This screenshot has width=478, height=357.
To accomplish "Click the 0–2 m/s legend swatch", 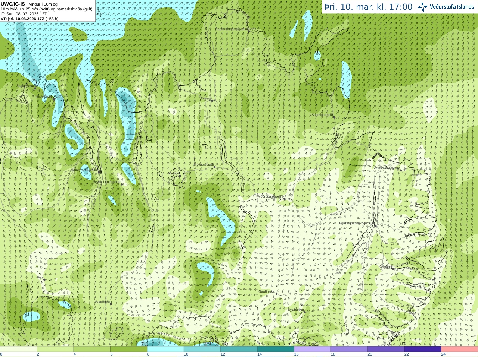I will click(18, 349).
